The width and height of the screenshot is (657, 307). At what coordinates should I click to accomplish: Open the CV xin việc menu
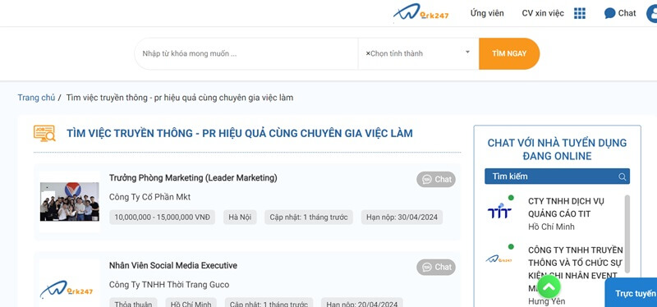point(543,13)
